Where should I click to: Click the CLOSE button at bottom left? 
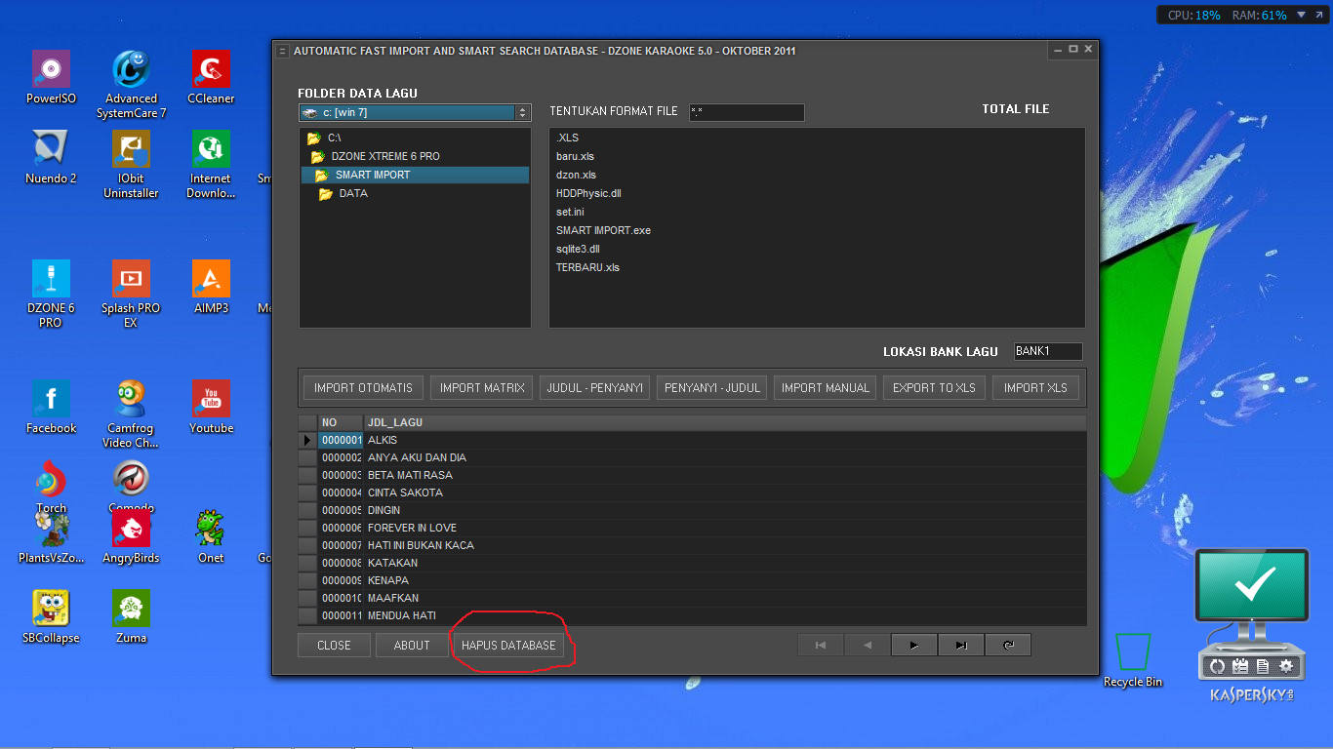coord(334,645)
